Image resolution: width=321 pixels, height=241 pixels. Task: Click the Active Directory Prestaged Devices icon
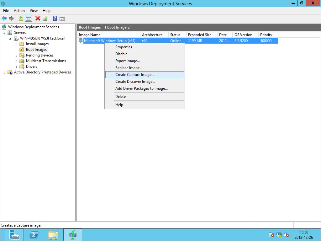pos(10,72)
